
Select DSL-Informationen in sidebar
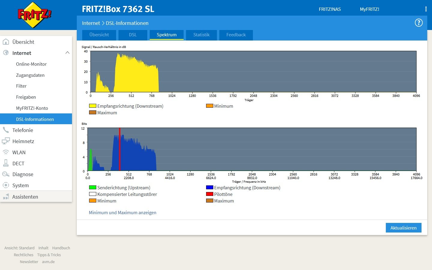[36, 119]
